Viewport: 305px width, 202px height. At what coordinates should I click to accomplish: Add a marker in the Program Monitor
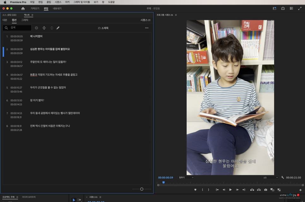[x=195, y=190]
